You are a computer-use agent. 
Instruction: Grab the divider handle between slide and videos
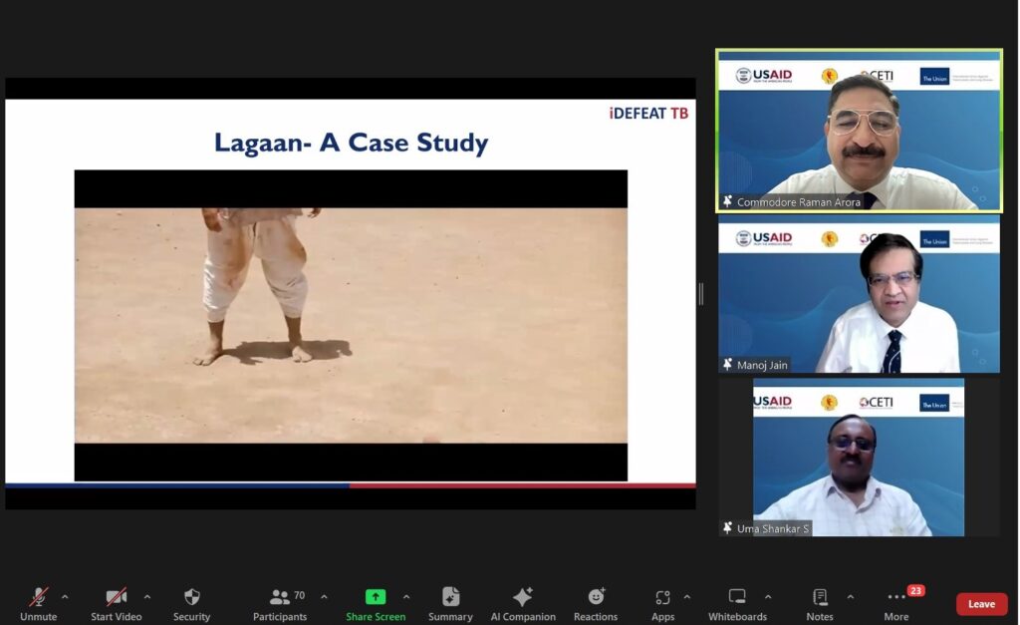(x=701, y=293)
